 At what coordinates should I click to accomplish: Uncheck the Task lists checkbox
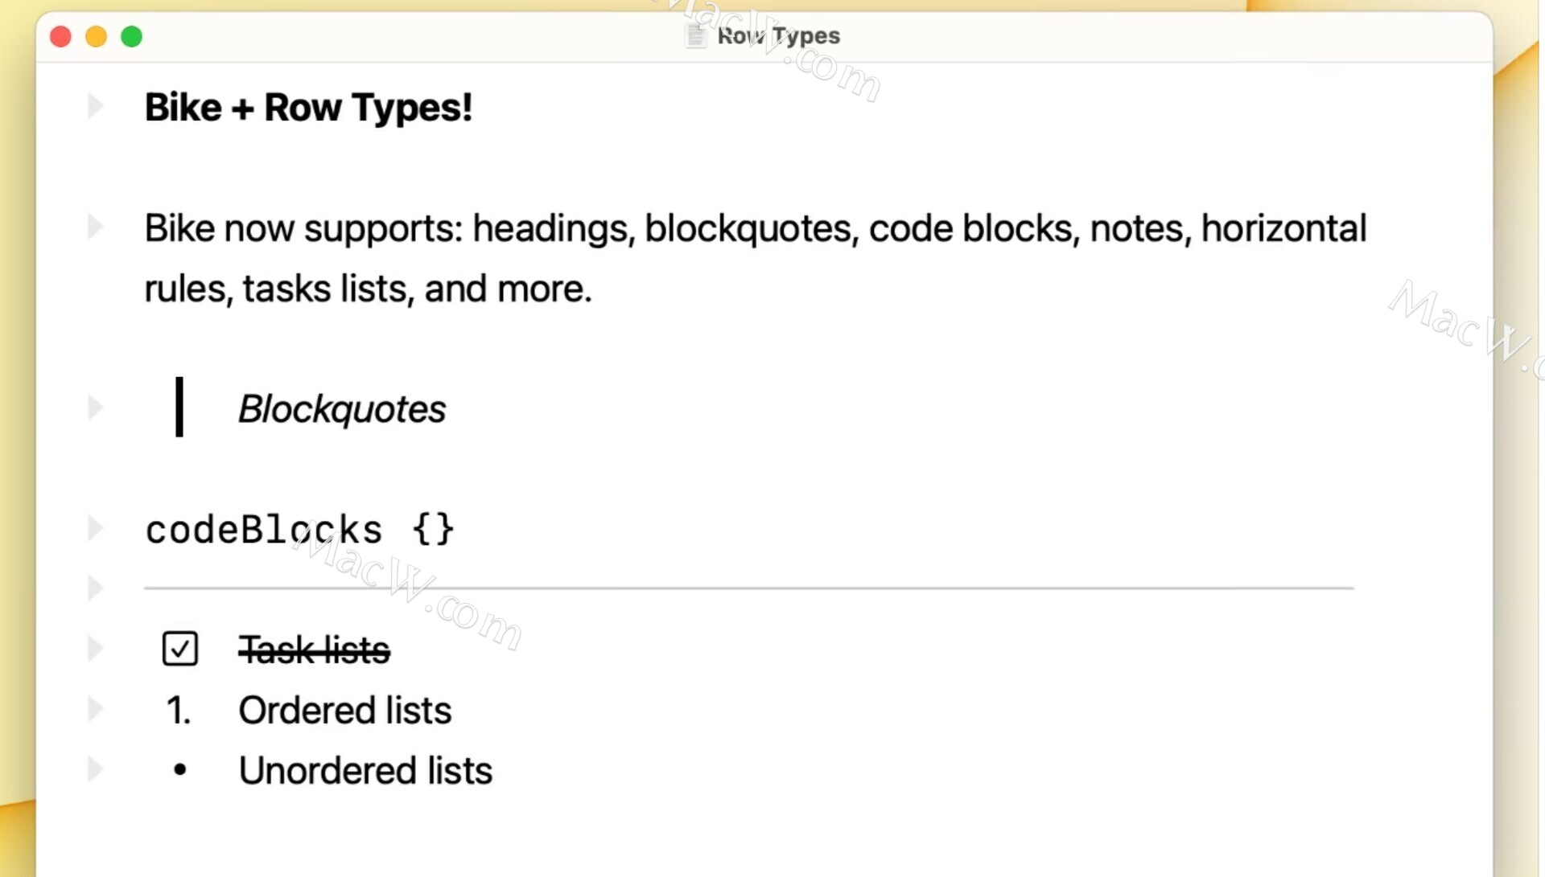[179, 649]
